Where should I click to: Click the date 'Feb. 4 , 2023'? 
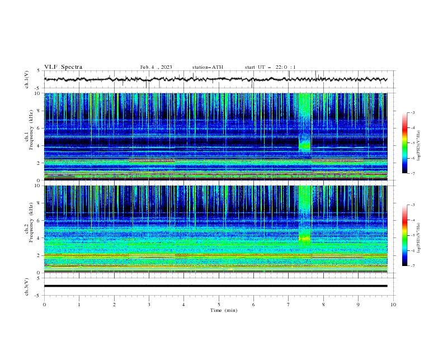(156, 67)
